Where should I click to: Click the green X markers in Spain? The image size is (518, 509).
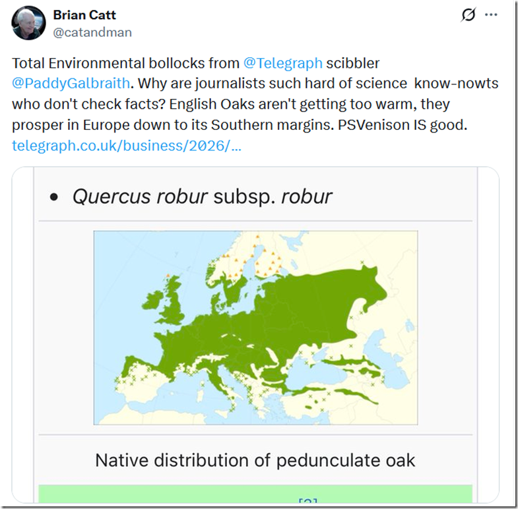pyautogui.click(x=135, y=376)
